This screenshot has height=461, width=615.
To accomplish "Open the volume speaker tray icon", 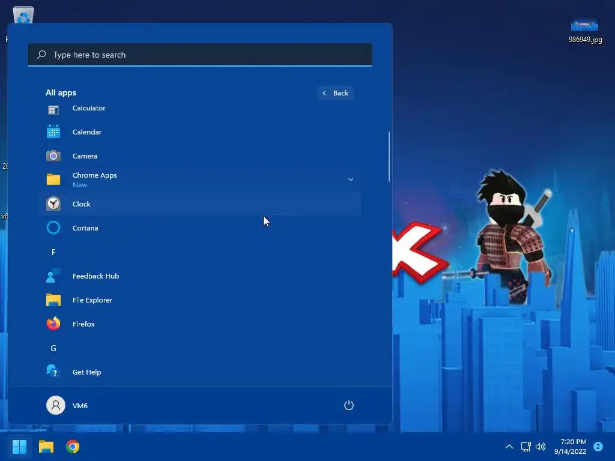I will pyautogui.click(x=541, y=447).
